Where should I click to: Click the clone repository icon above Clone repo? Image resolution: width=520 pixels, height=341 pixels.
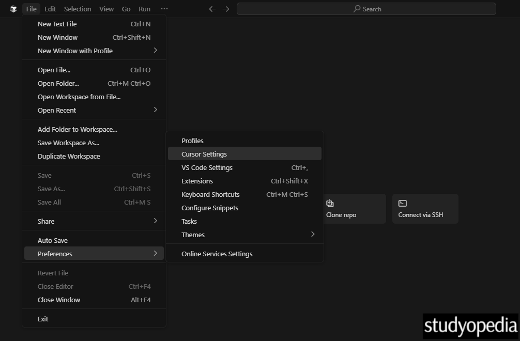(x=330, y=203)
